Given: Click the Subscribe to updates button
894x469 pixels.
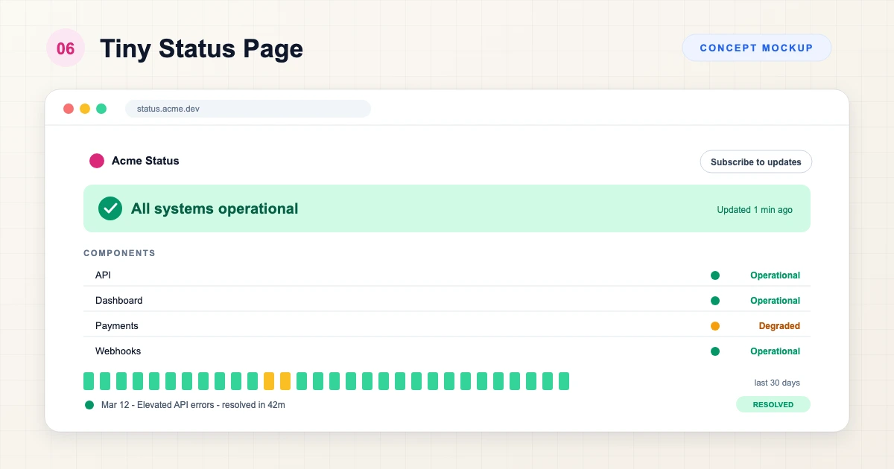Looking at the screenshot, I should click(755, 162).
